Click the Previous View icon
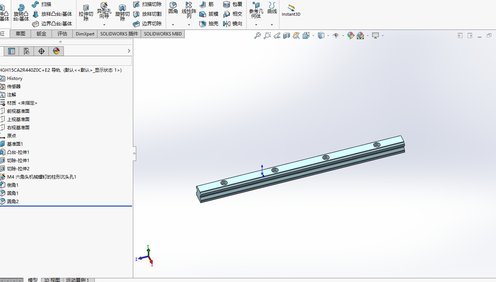This screenshot has height=282, width=496. pyautogui.click(x=277, y=35)
